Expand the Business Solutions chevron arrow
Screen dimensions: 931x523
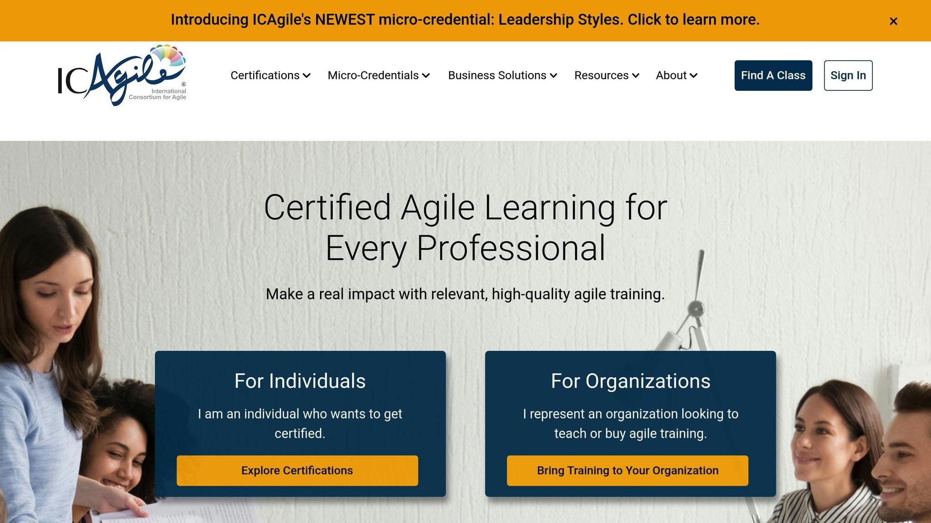554,76
